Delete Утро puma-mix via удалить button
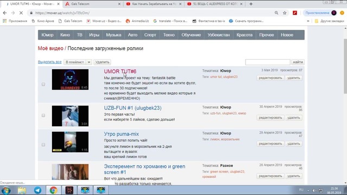Screen dimensions: 347x195 (293, 144)
